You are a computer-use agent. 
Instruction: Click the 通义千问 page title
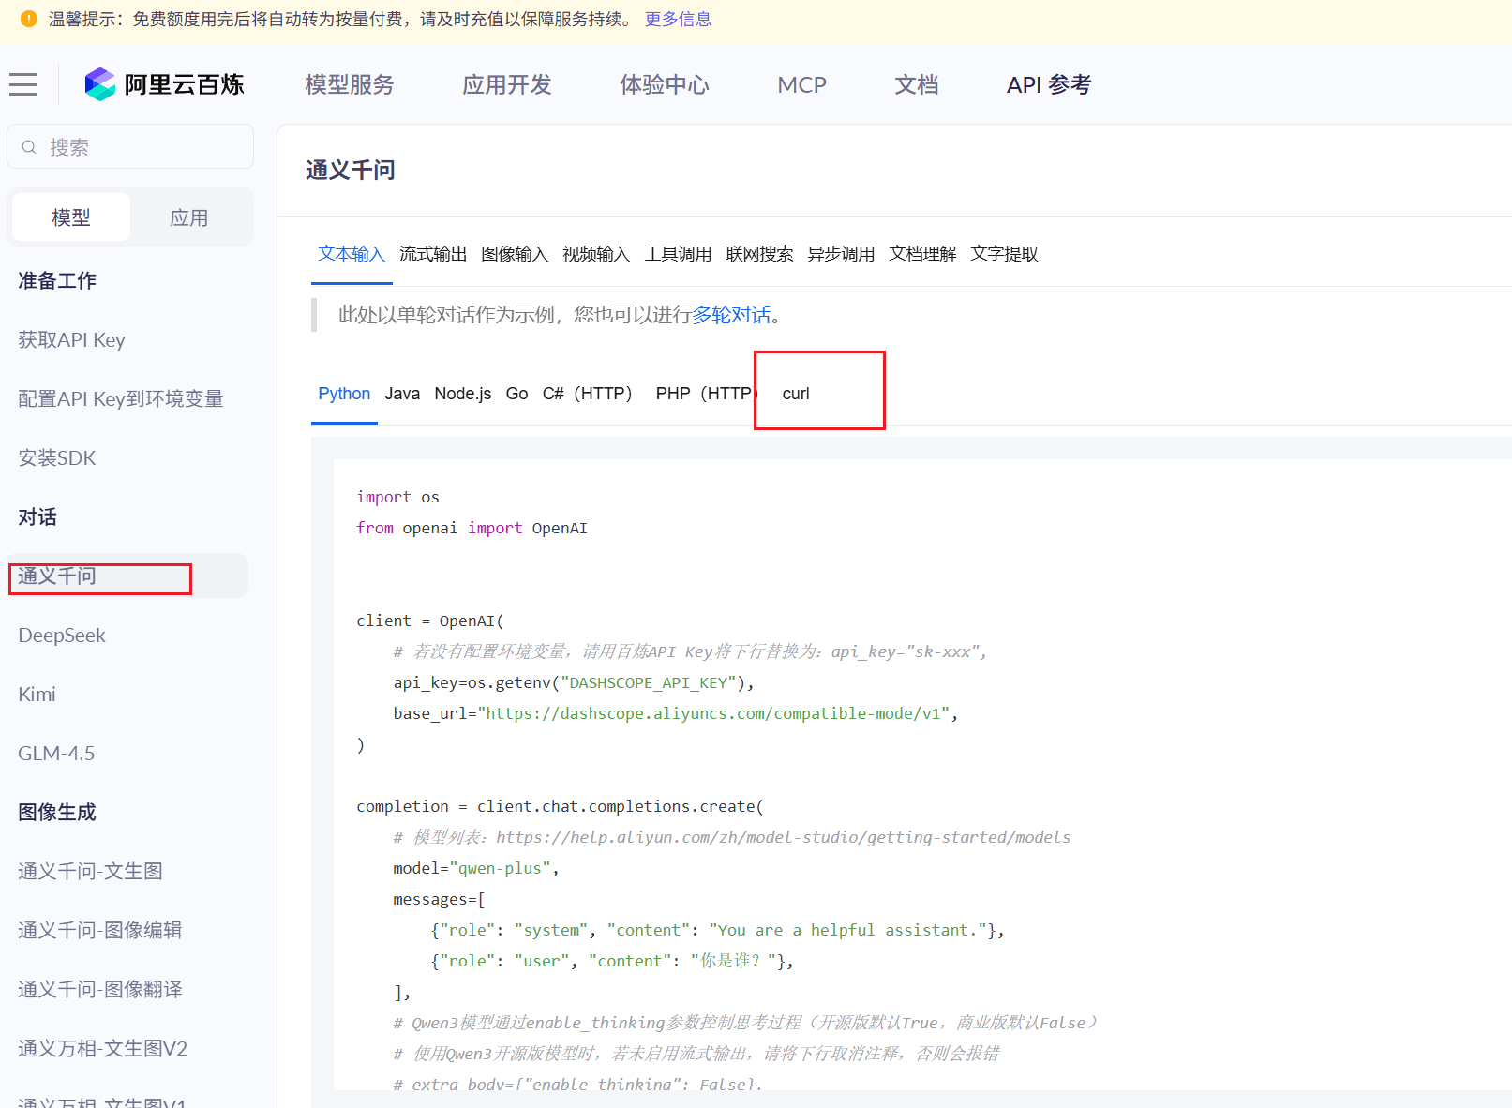[x=351, y=170]
